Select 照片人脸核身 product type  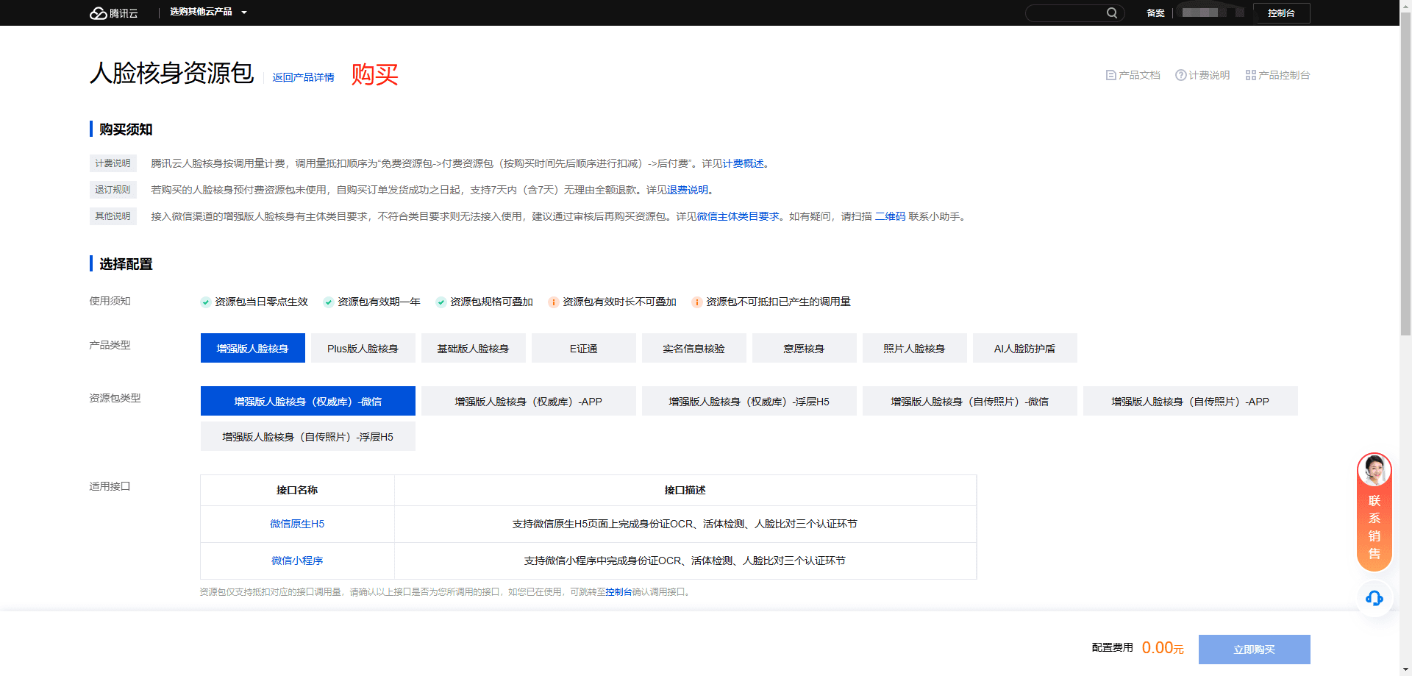tap(914, 348)
